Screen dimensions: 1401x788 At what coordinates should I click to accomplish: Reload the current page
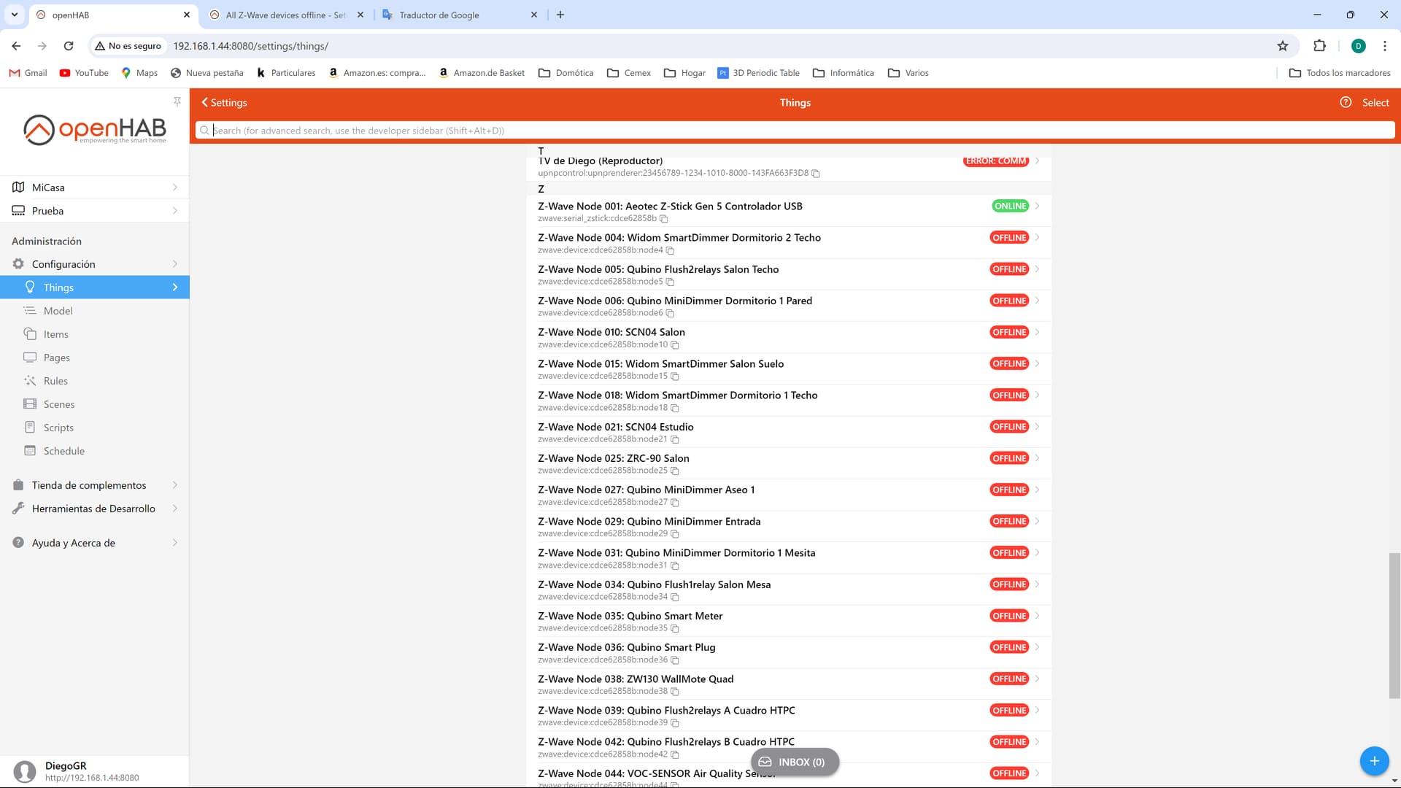69,46
